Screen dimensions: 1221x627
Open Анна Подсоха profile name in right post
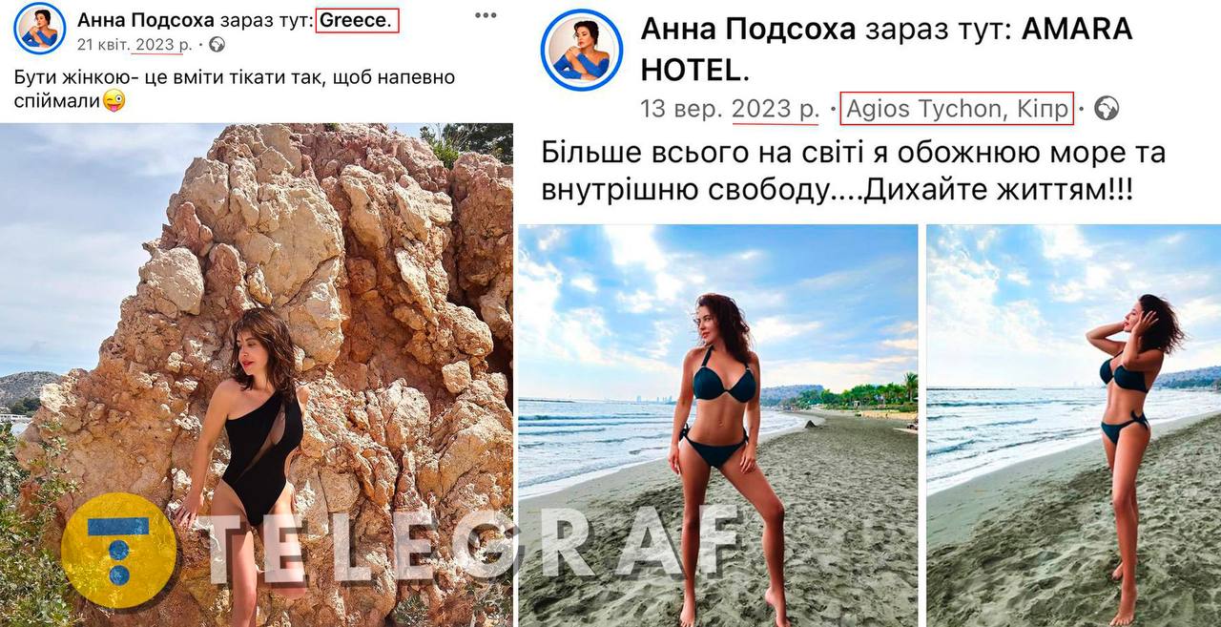pyautogui.click(x=748, y=30)
